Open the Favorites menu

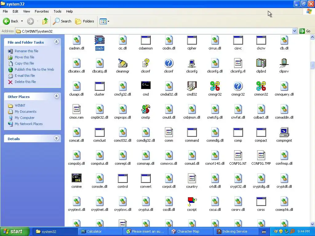click(42, 11)
